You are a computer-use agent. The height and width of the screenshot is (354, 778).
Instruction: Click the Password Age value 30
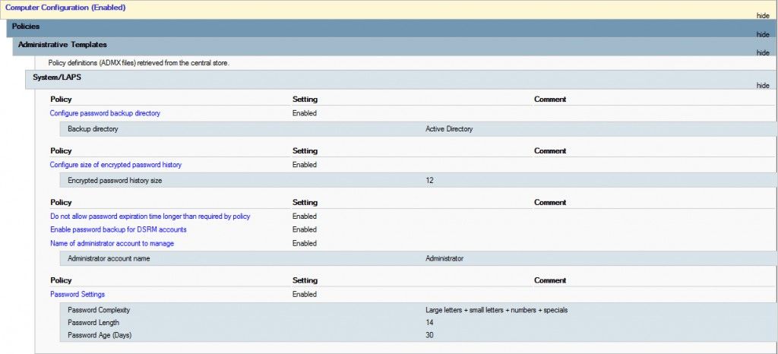pyautogui.click(x=429, y=335)
